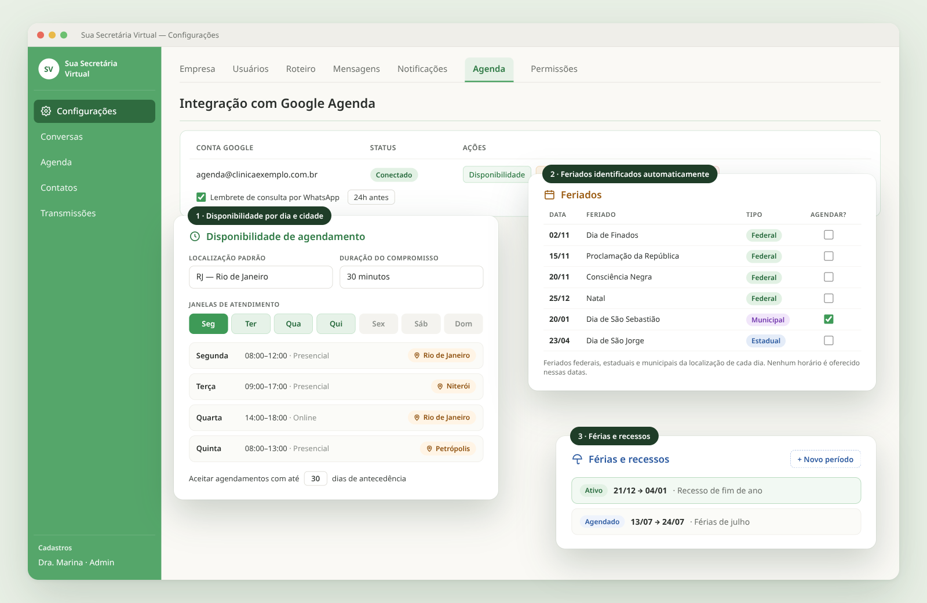
Task: Enable the Sex day button
Action: pos(378,324)
